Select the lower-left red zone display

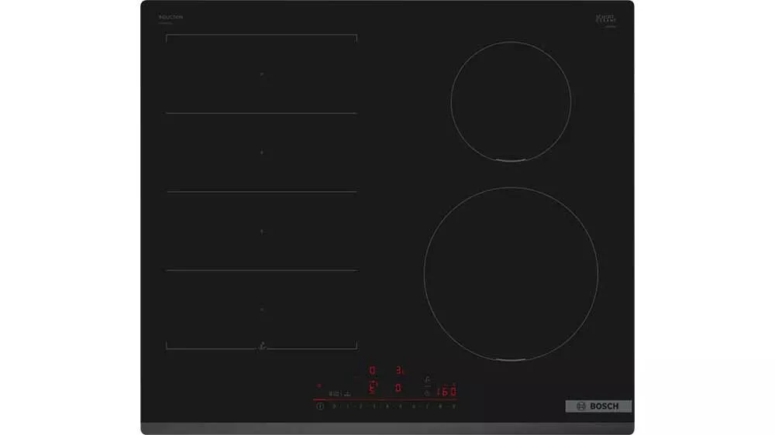pyautogui.click(x=373, y=388)
